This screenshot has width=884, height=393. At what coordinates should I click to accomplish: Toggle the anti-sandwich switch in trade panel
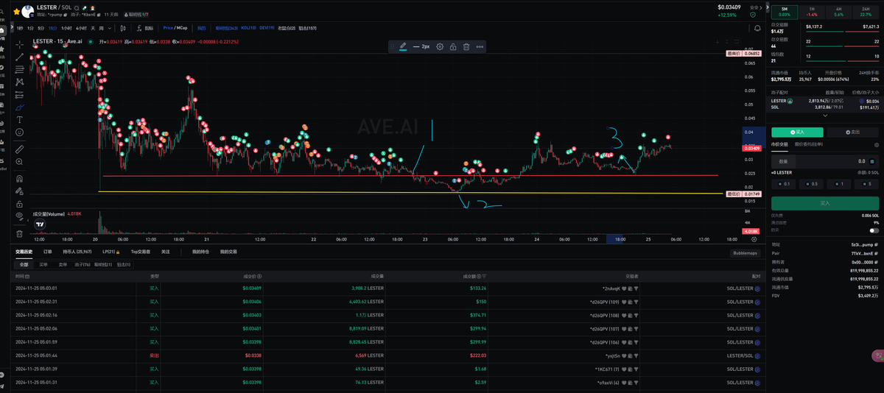pyautogui.click(x=874, y=230)
